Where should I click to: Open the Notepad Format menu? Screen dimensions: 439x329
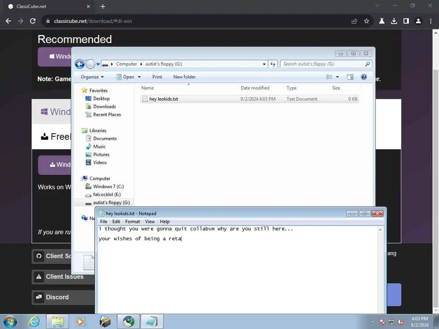point(133,222)
